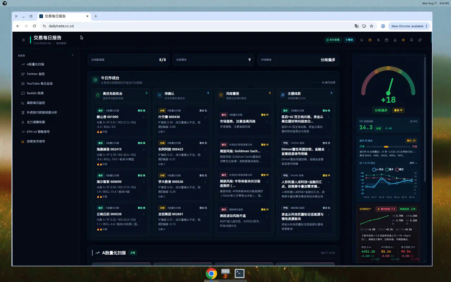Expand the 唐山港 601000 card chevron

pyautogui.click(x=144, y=117)
